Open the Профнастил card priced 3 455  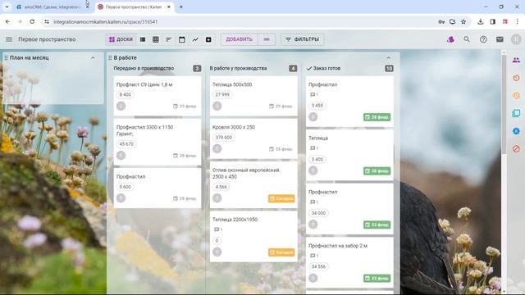tap(349, 102)
